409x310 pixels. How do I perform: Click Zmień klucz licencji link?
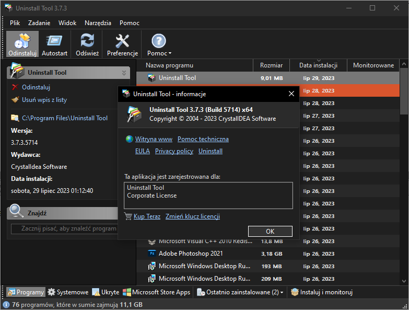tap(193, 216)
